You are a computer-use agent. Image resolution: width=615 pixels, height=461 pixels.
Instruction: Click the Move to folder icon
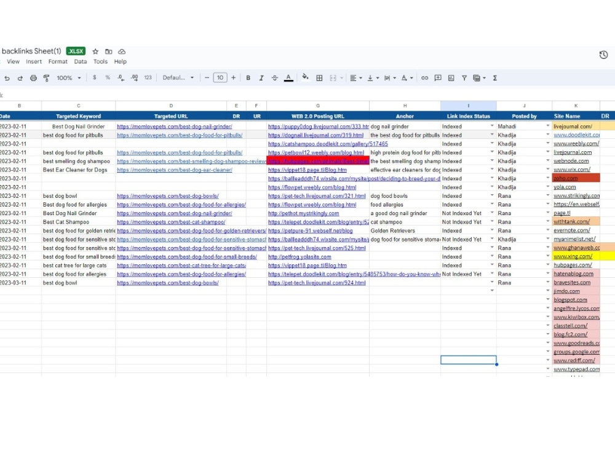109,52
